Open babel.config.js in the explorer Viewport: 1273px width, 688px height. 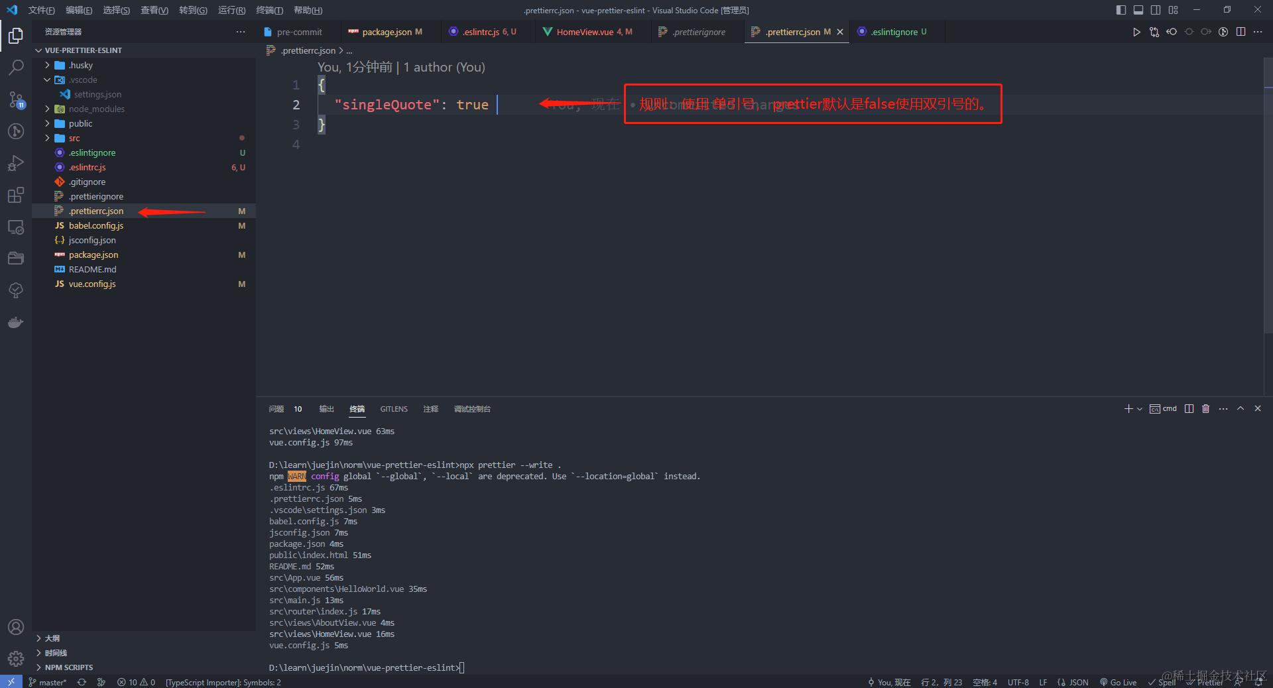coord(95,225)
